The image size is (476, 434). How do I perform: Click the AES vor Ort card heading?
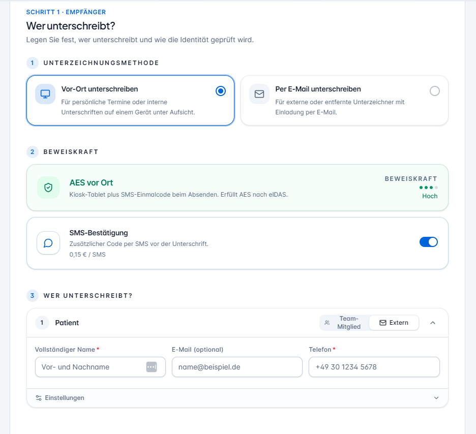pyautogui.click(x=91, y=182)
